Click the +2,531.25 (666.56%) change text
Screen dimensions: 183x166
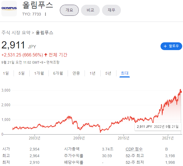tap(22, 55)
